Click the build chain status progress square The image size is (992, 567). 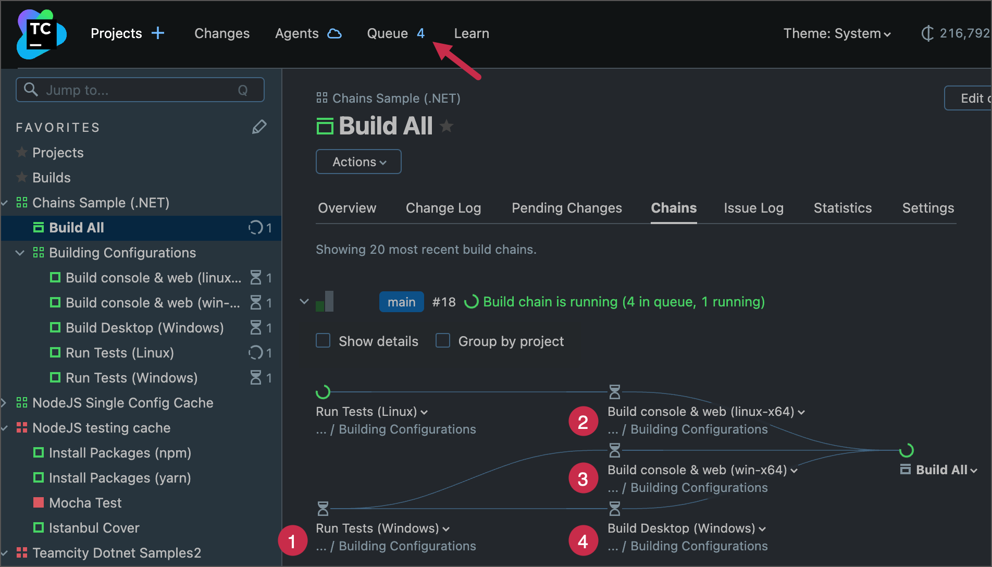pyautogui.click(x=324, y=301)
